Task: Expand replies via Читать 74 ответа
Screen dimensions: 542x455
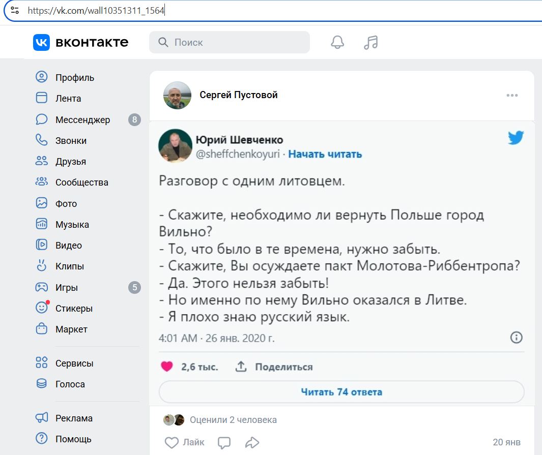Action: 341,391
